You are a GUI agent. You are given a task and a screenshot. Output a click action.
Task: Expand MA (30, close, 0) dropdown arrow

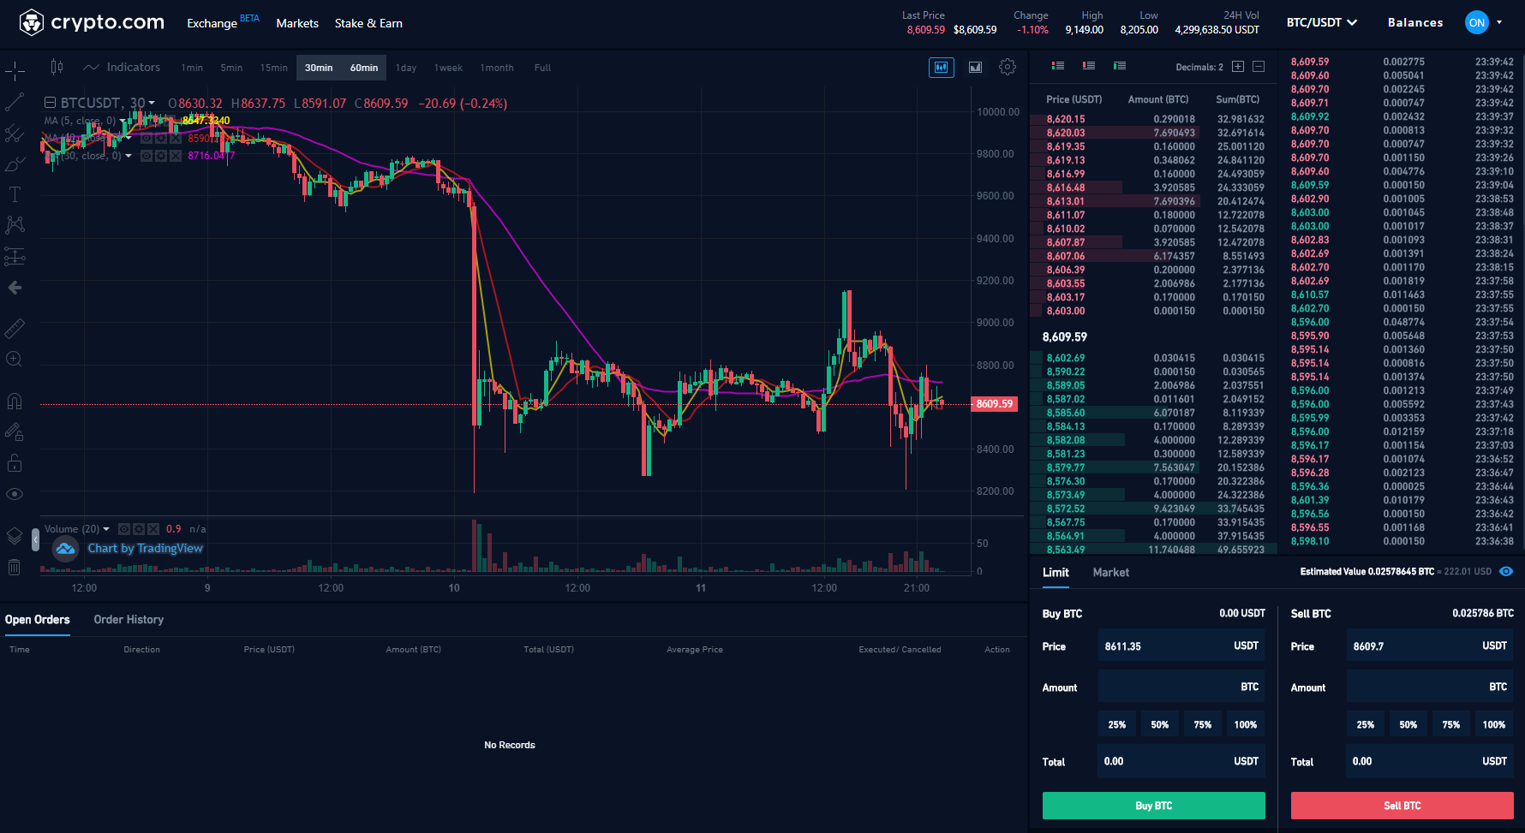[129, 156]
